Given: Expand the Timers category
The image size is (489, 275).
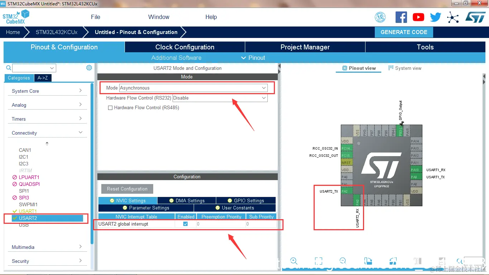Looking at the screenshot, I should [47, 119].
